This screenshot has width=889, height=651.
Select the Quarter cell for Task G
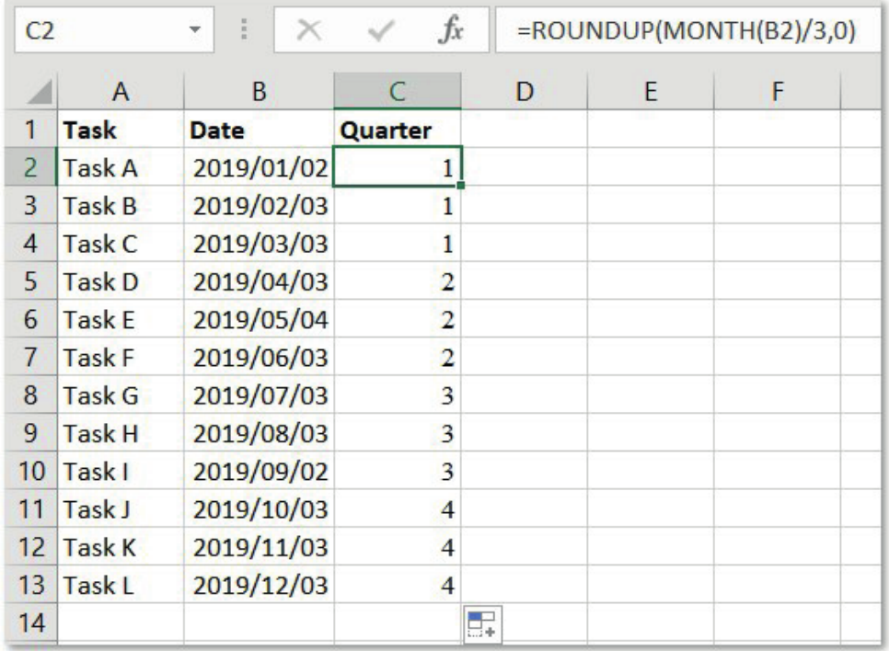[x=398, y=394]
